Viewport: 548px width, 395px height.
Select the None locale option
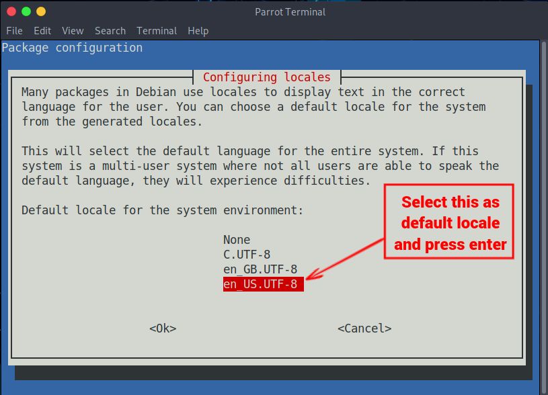click(x=237, y=240)
